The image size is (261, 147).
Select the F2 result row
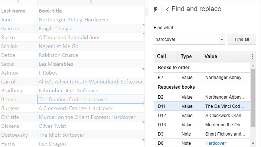[202, 78]
